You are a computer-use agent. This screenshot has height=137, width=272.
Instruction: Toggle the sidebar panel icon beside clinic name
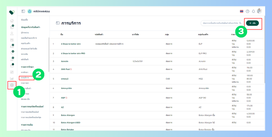coord(23,11)
